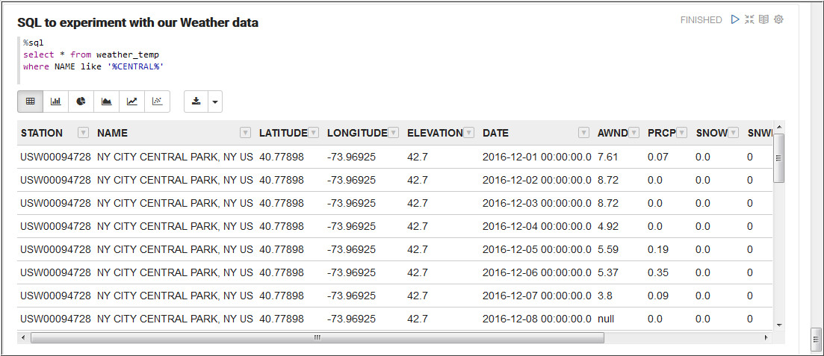
Task: Sort by STATION column header
Action: tap(42, 133)
